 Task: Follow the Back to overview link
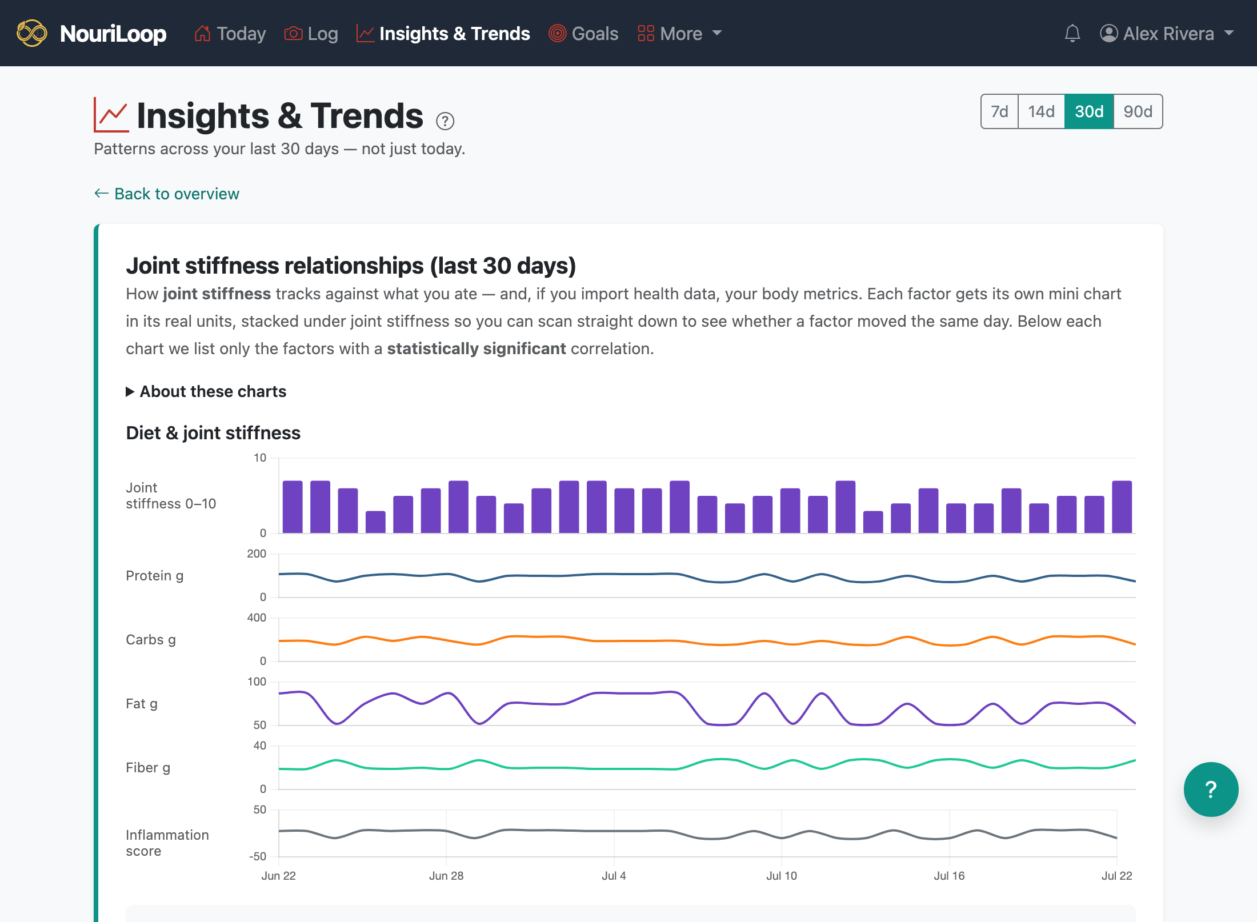tap(166, 194)
